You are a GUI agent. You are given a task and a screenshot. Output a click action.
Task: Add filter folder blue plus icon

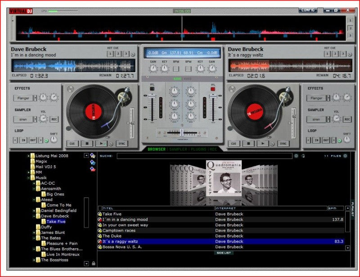click(x=93, y=162)
